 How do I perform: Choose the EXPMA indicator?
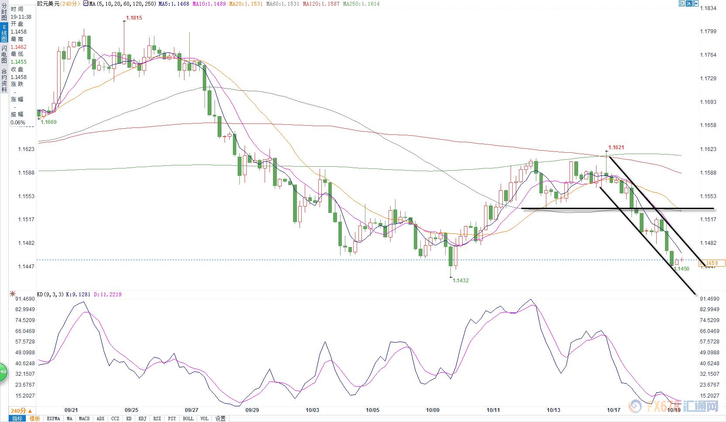tap(53, 419)
